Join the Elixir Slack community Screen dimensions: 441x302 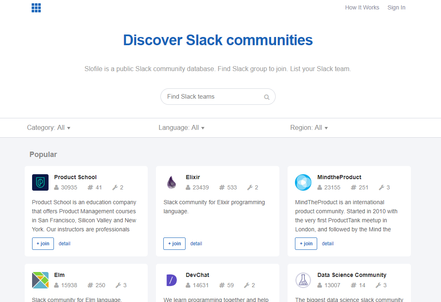tap(174, 244)
